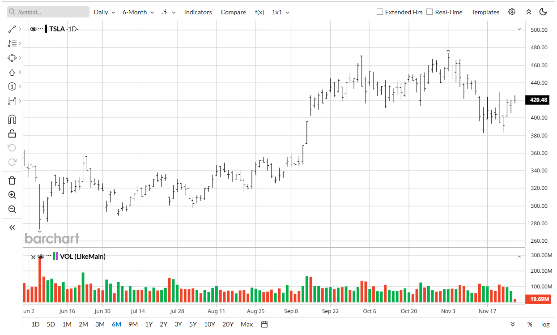Screen dimensions: 557x335
Task: Expand Fibonacci tool options arrow
Action: [x=20, y=43]
